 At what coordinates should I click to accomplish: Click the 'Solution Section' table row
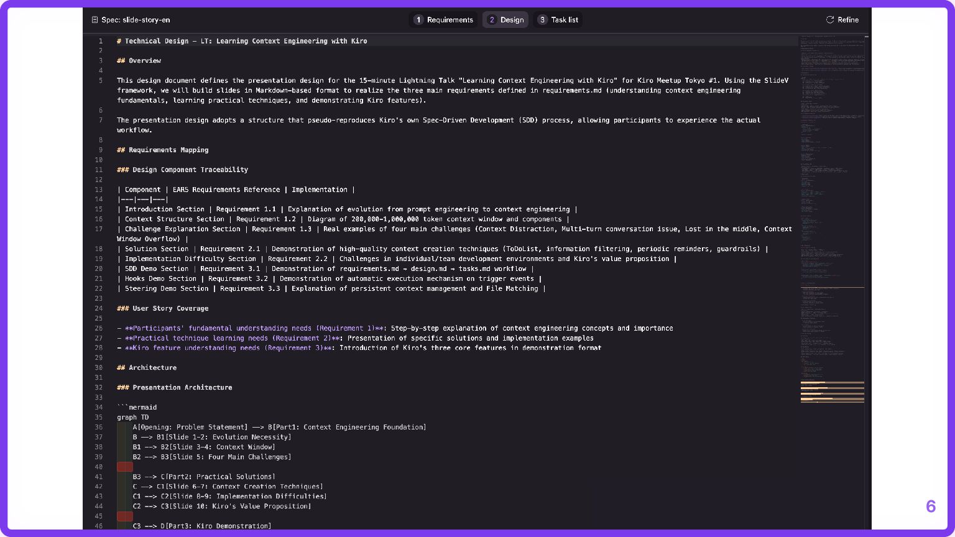point(443,249)
